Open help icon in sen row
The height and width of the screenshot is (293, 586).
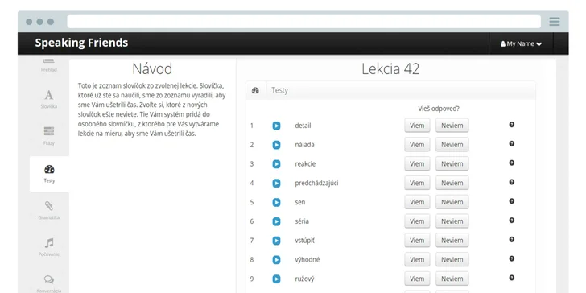(512, 201)
